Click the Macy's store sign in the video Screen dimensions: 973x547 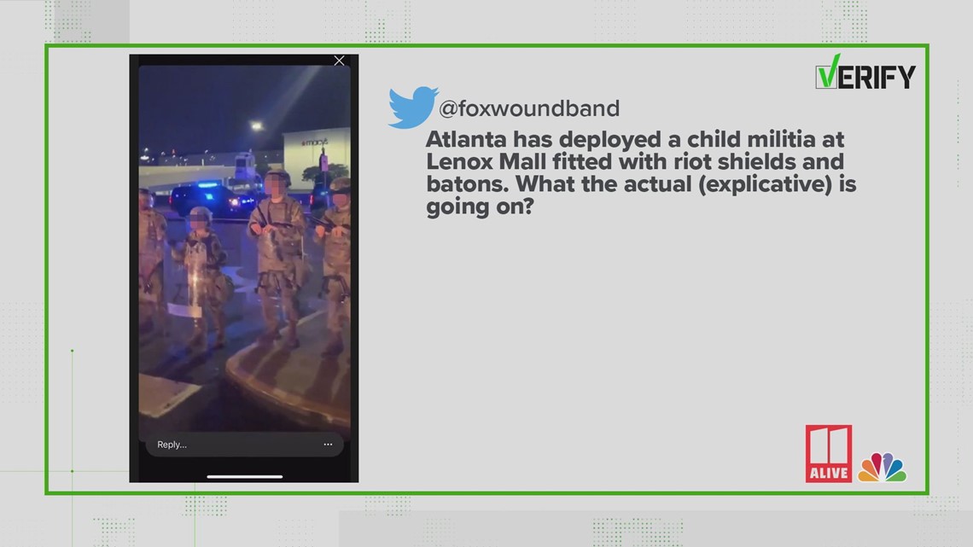[x=315, y=143]
